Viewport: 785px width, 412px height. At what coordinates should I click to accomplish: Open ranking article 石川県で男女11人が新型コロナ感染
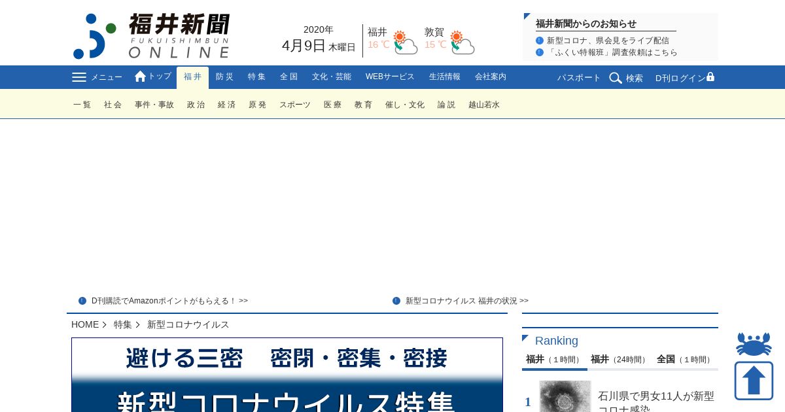coord(656,402)
